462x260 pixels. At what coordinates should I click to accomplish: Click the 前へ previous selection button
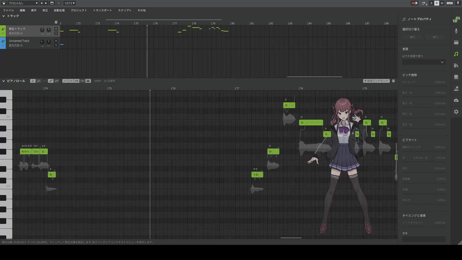412,37
